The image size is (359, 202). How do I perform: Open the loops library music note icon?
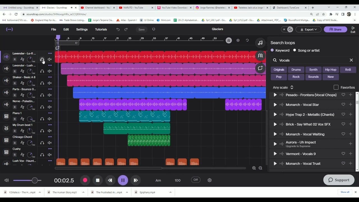(260, 43)
